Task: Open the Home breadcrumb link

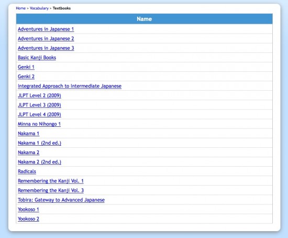Action: pyautogui.click(x=20, y=8)
